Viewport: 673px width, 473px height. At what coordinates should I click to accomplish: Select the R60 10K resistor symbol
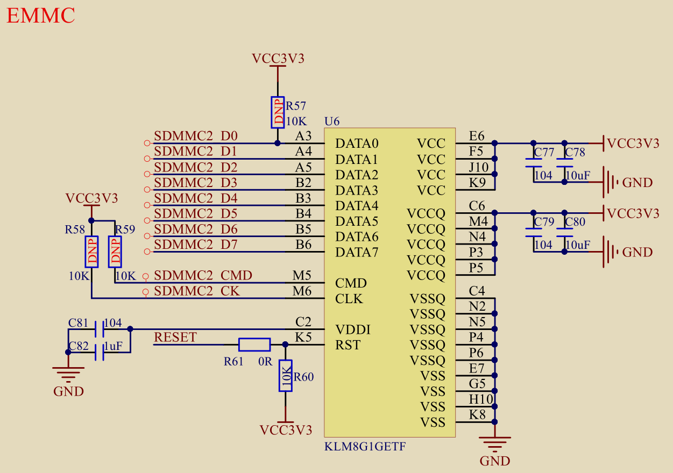286,375
